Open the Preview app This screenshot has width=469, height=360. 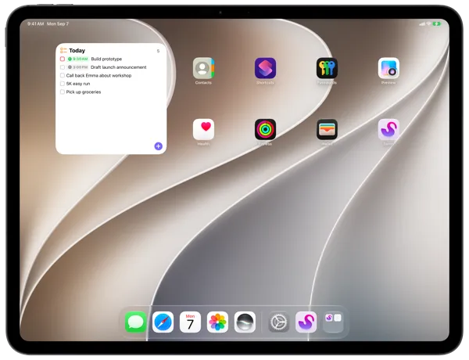click(388, 68)
